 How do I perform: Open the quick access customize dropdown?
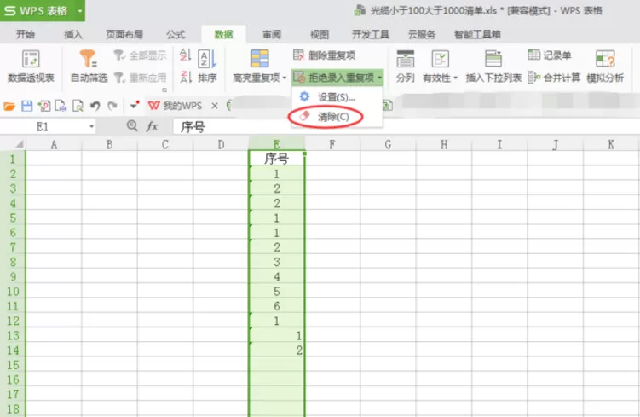(135, 106)
